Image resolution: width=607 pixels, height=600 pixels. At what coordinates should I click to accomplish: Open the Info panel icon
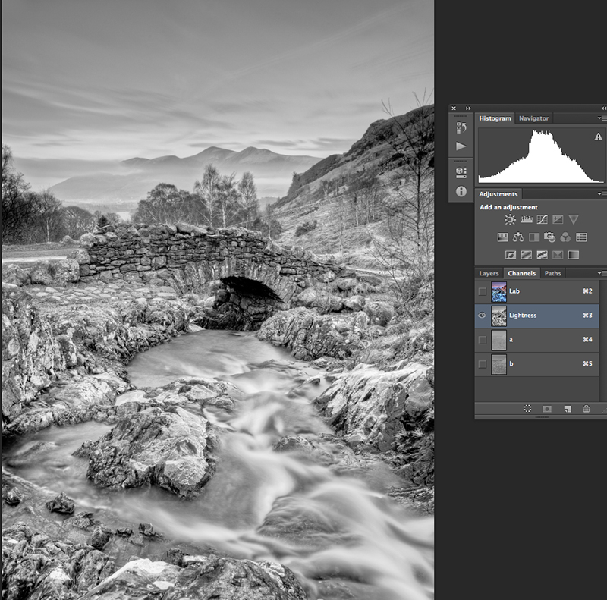[461, 191]
